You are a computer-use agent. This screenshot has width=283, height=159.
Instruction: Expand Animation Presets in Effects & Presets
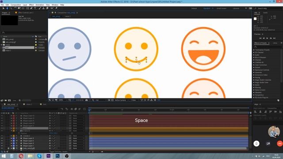pos(254,50)
